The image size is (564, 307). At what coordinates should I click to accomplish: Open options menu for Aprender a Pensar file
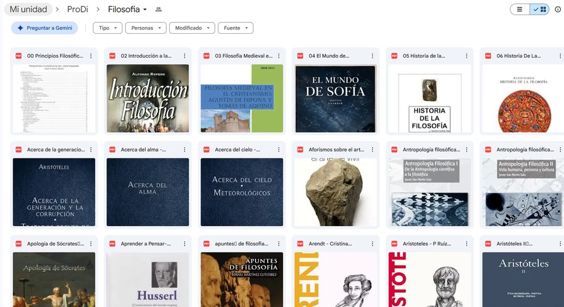pyautogui.click(x=184, y=244)
